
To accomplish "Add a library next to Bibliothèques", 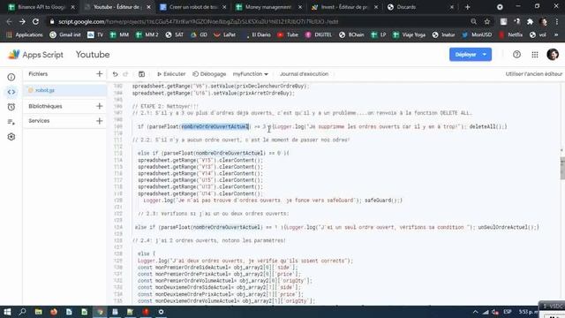I will click(100, 106).
